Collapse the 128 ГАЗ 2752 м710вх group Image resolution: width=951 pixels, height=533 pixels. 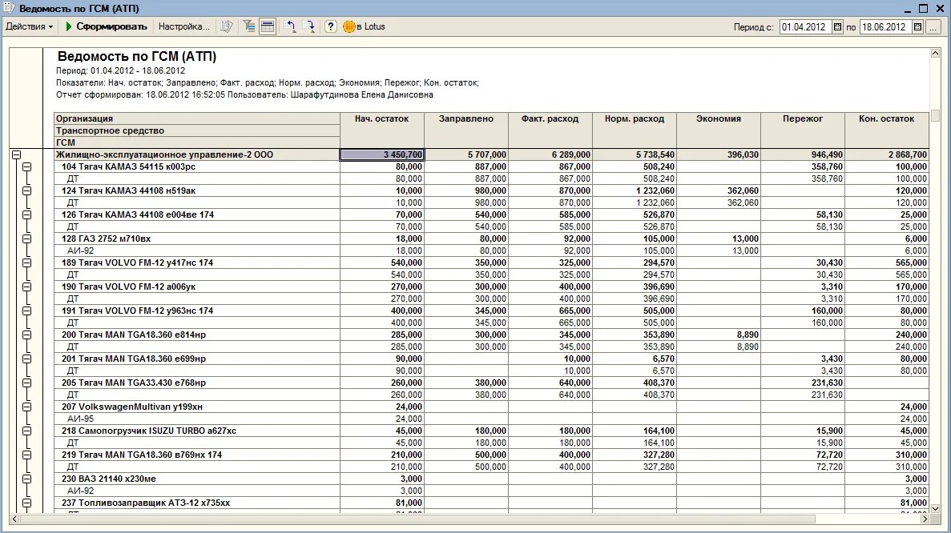point(26,238)
